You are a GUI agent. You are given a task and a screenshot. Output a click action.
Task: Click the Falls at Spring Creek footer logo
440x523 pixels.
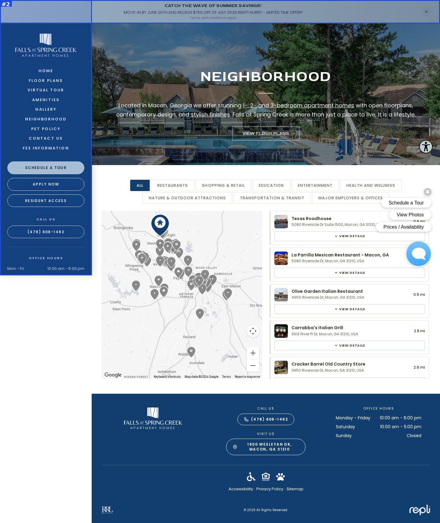coord(153,418)
